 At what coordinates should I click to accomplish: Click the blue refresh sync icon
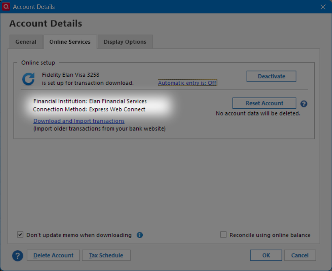tap(28, 79)
